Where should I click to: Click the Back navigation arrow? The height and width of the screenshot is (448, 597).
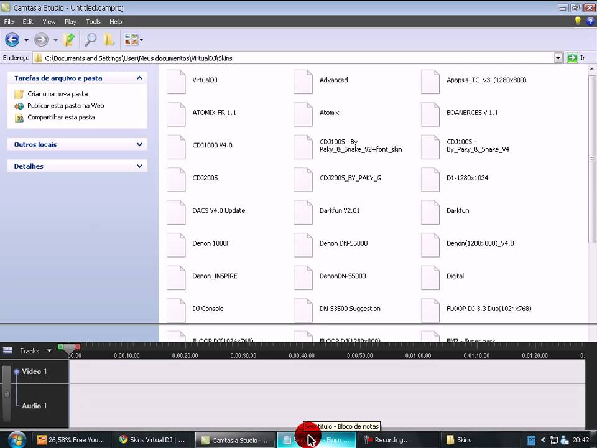[x=12, y=39]
